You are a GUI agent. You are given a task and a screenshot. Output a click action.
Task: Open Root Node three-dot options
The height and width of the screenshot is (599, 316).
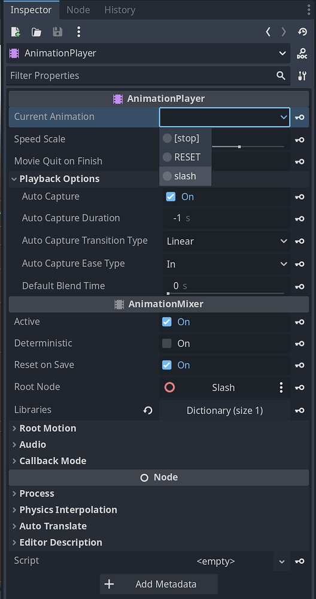(x=281, y=388)
